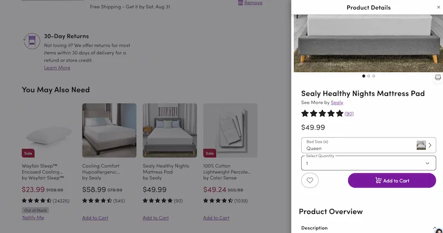Viewport: 443px width, 233px height.
Task: Click Notify Me for Wayfair Sleep pillow
Action: [x=33, y=218]
